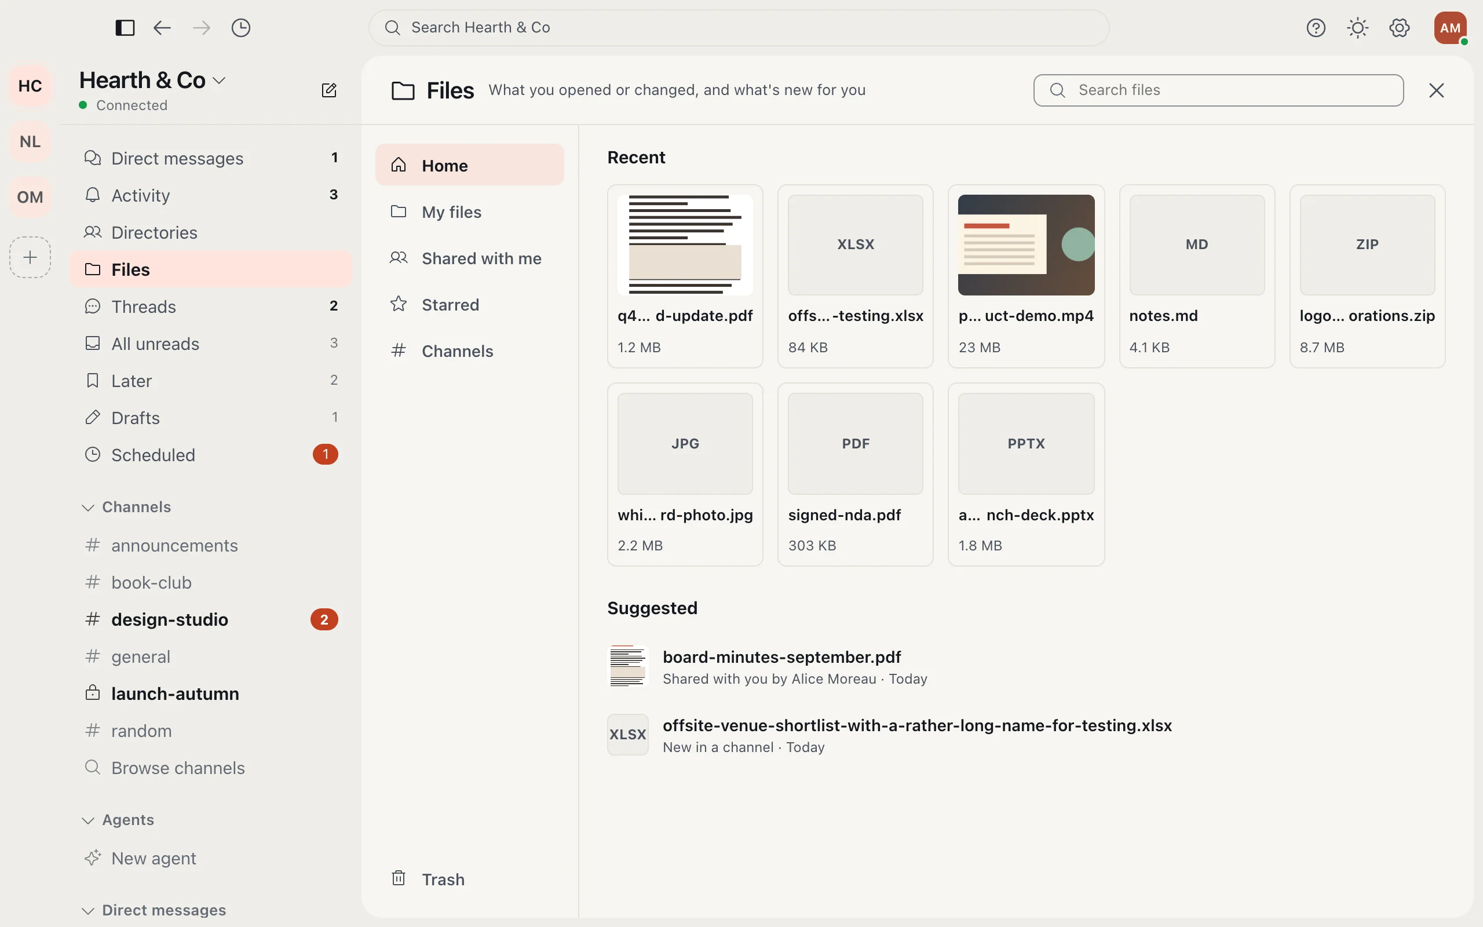1483x927 pixels.
Task: Open the AM user avatar
Action: 1450,28
